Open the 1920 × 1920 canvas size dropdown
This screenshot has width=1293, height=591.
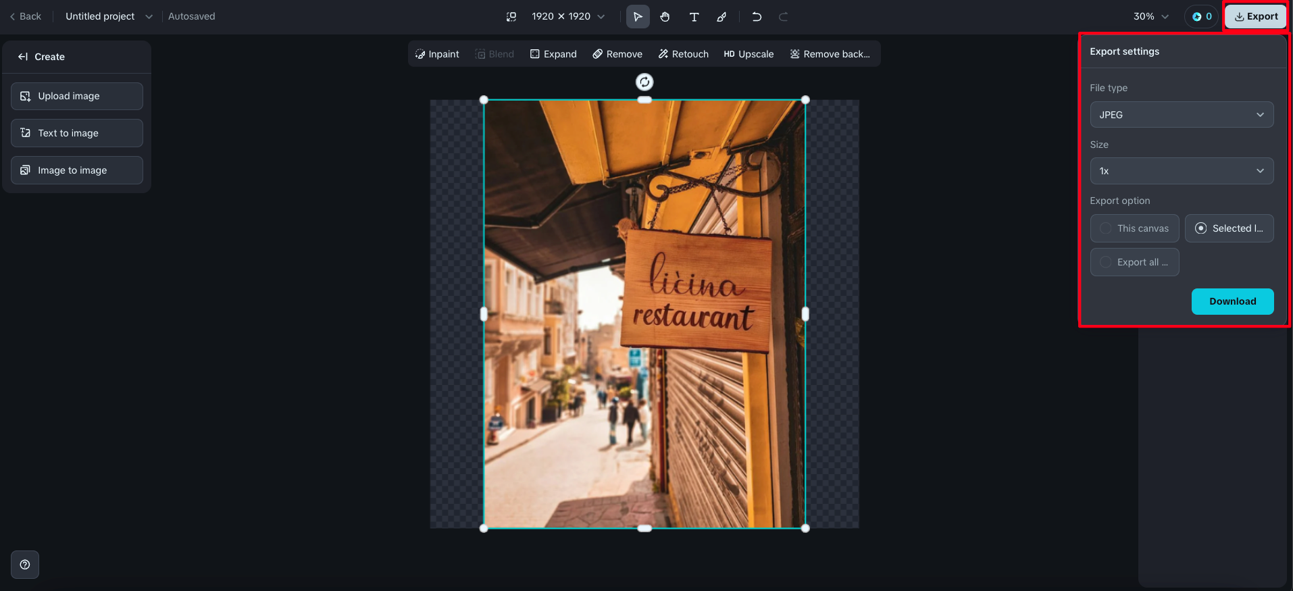(x=567, y=16)
